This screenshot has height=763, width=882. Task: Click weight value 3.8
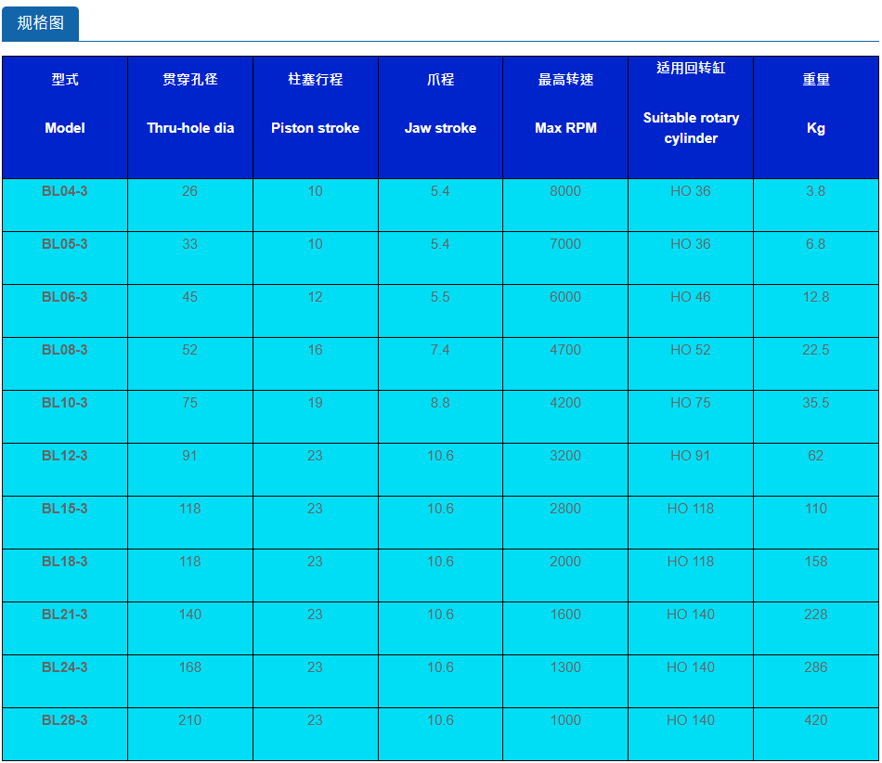[x=816, y=191]
